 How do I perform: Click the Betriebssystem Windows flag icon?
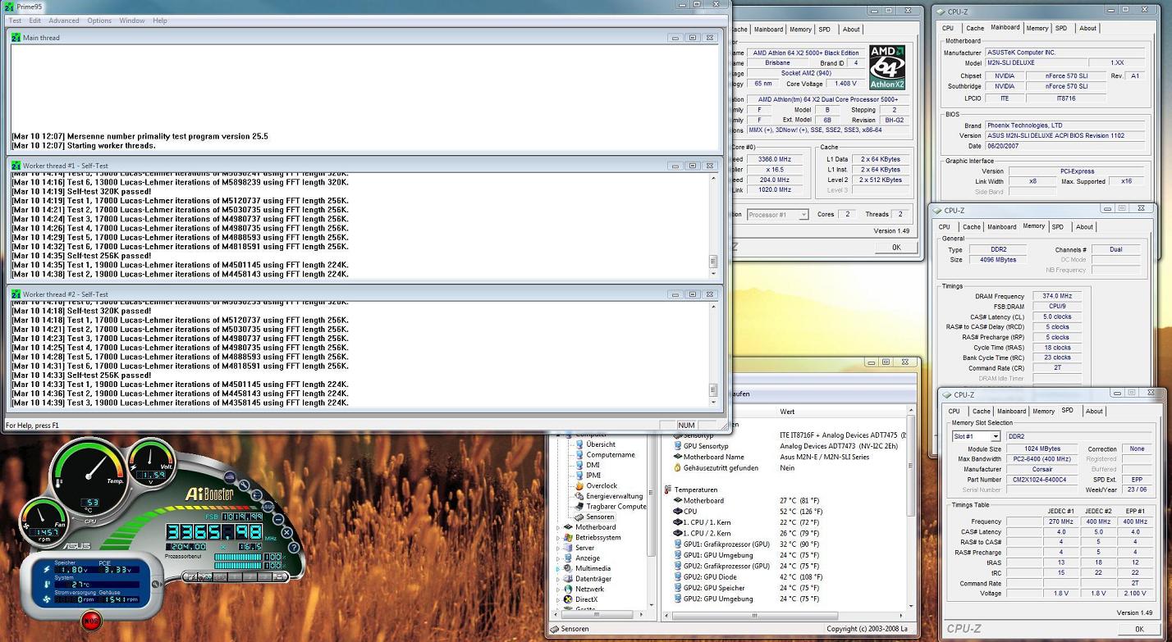(x=568, y=538)
